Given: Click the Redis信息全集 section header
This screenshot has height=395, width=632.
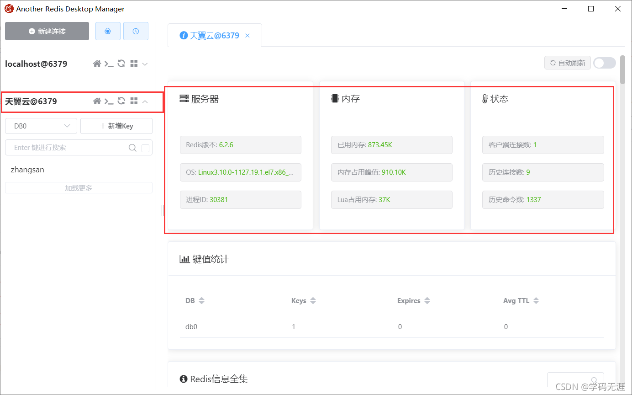Looking at the screenshot, I should [x=214, y=379].
